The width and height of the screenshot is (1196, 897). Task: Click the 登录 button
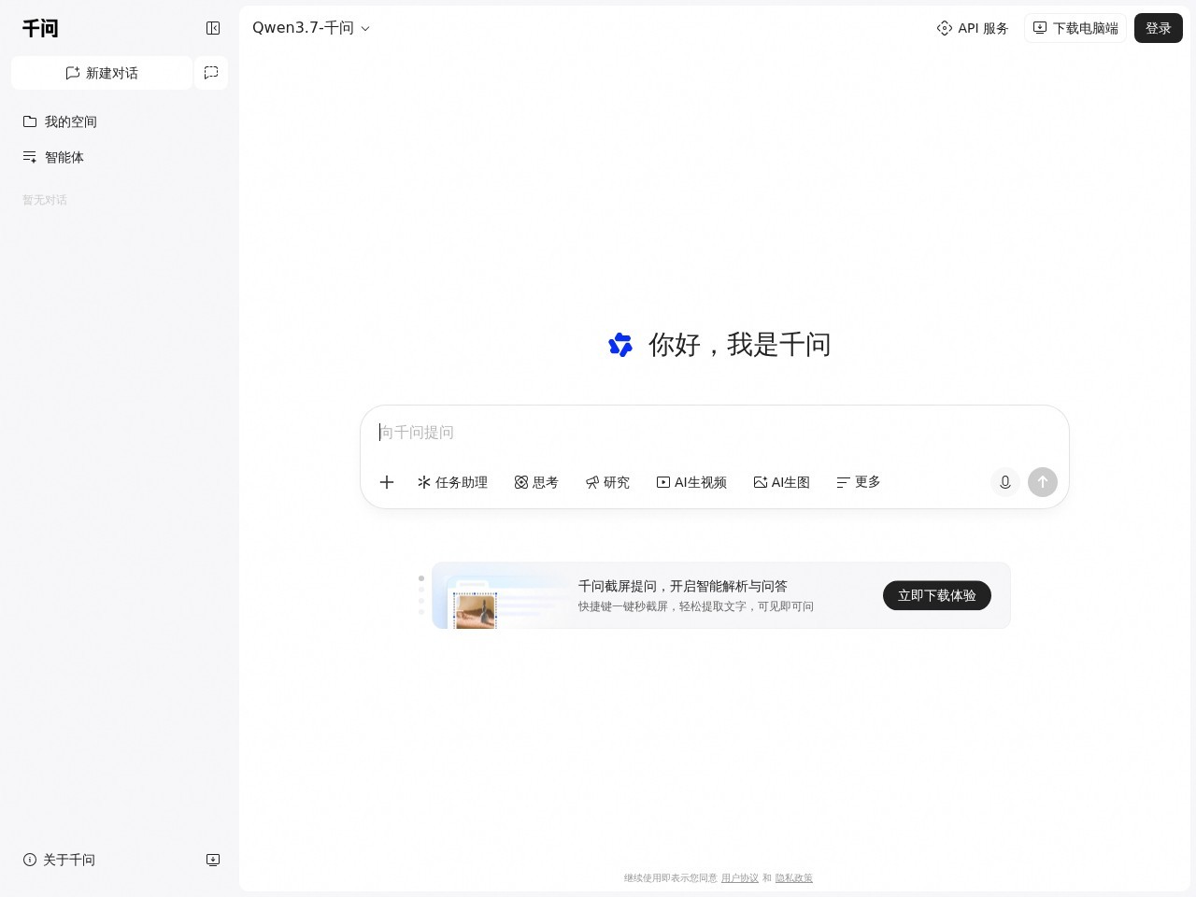[1159, 28]
